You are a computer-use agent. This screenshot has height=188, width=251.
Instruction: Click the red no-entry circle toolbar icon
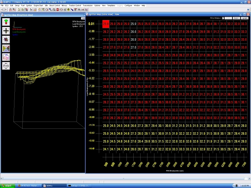coord(61,10)
